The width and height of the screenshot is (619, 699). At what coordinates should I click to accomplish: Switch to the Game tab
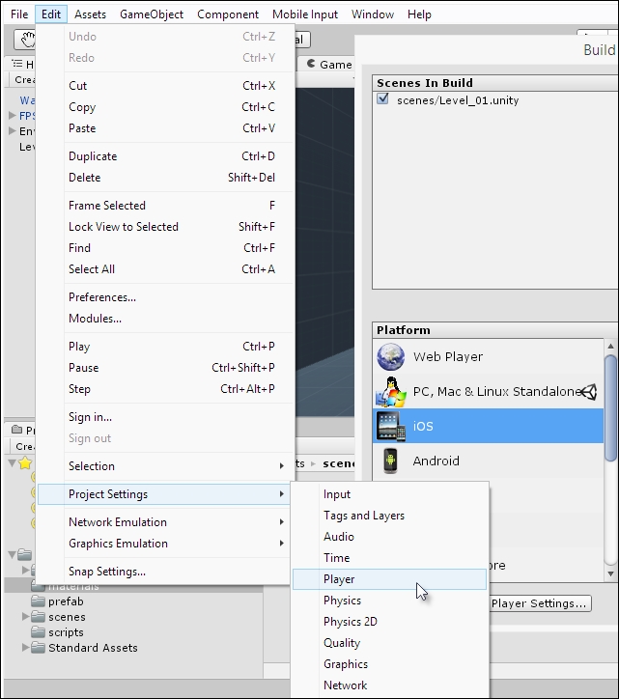(329, 64)
